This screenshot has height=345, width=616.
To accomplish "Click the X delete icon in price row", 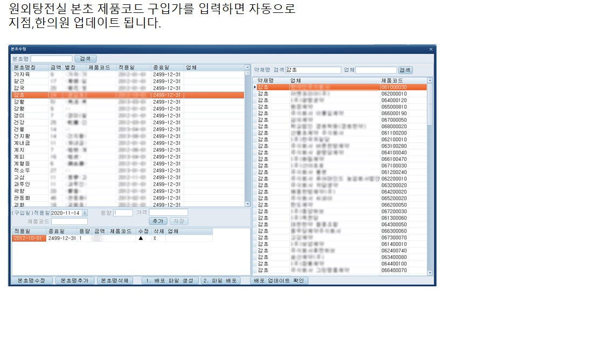I will [x=155, y=238].
